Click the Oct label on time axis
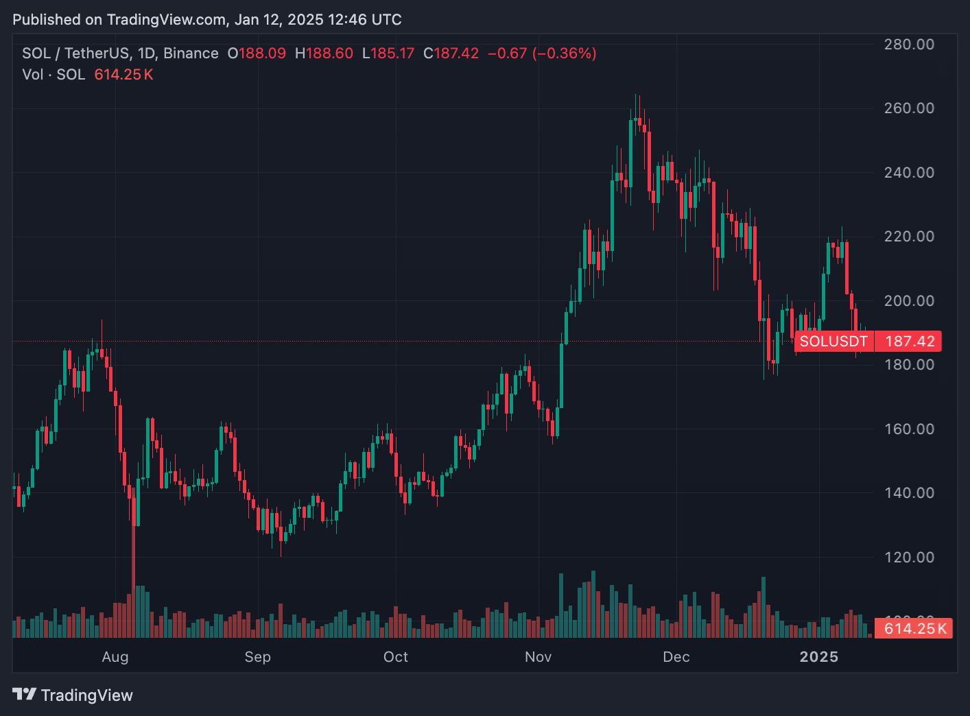The height and width of the screenshot is (716, 970). pyautogui.click(x=396, y=657)
